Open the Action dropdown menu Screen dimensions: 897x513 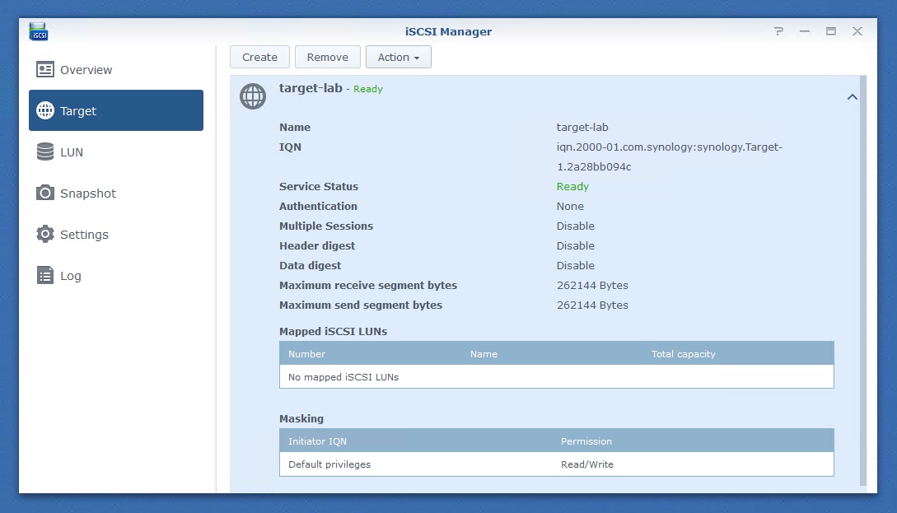point(398,57)
